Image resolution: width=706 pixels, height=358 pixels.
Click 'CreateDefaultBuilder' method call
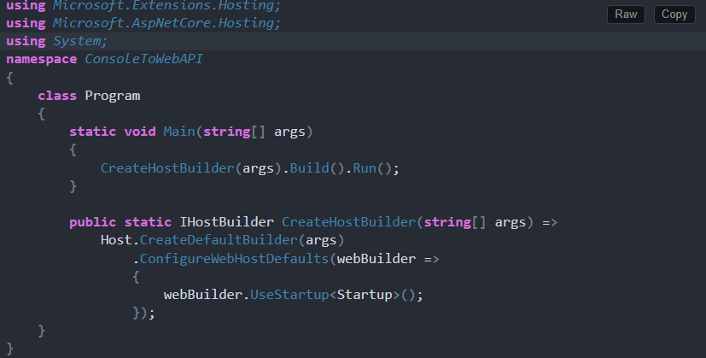pos(219,240)
